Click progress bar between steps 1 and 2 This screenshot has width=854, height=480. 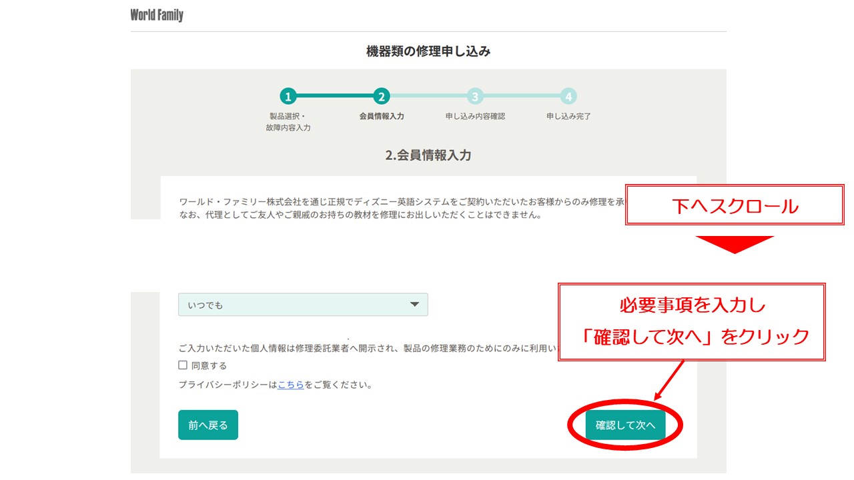pyautogui.click(x=334, y=97)
